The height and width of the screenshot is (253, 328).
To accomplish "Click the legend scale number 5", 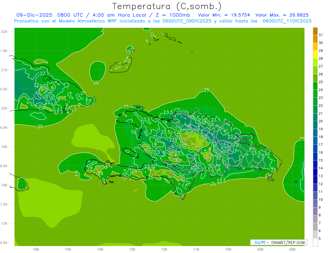I will point(320,239).
